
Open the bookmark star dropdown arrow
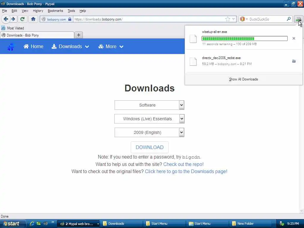pos(233,19)
